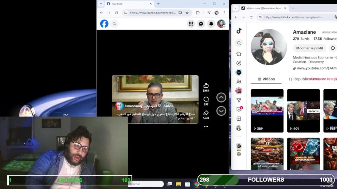Viewport: 337px width, 189px height.
Task: Open more options dots on the reel
Action: pos(206,127)
